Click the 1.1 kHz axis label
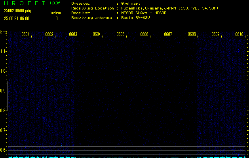 pos(3,51)
